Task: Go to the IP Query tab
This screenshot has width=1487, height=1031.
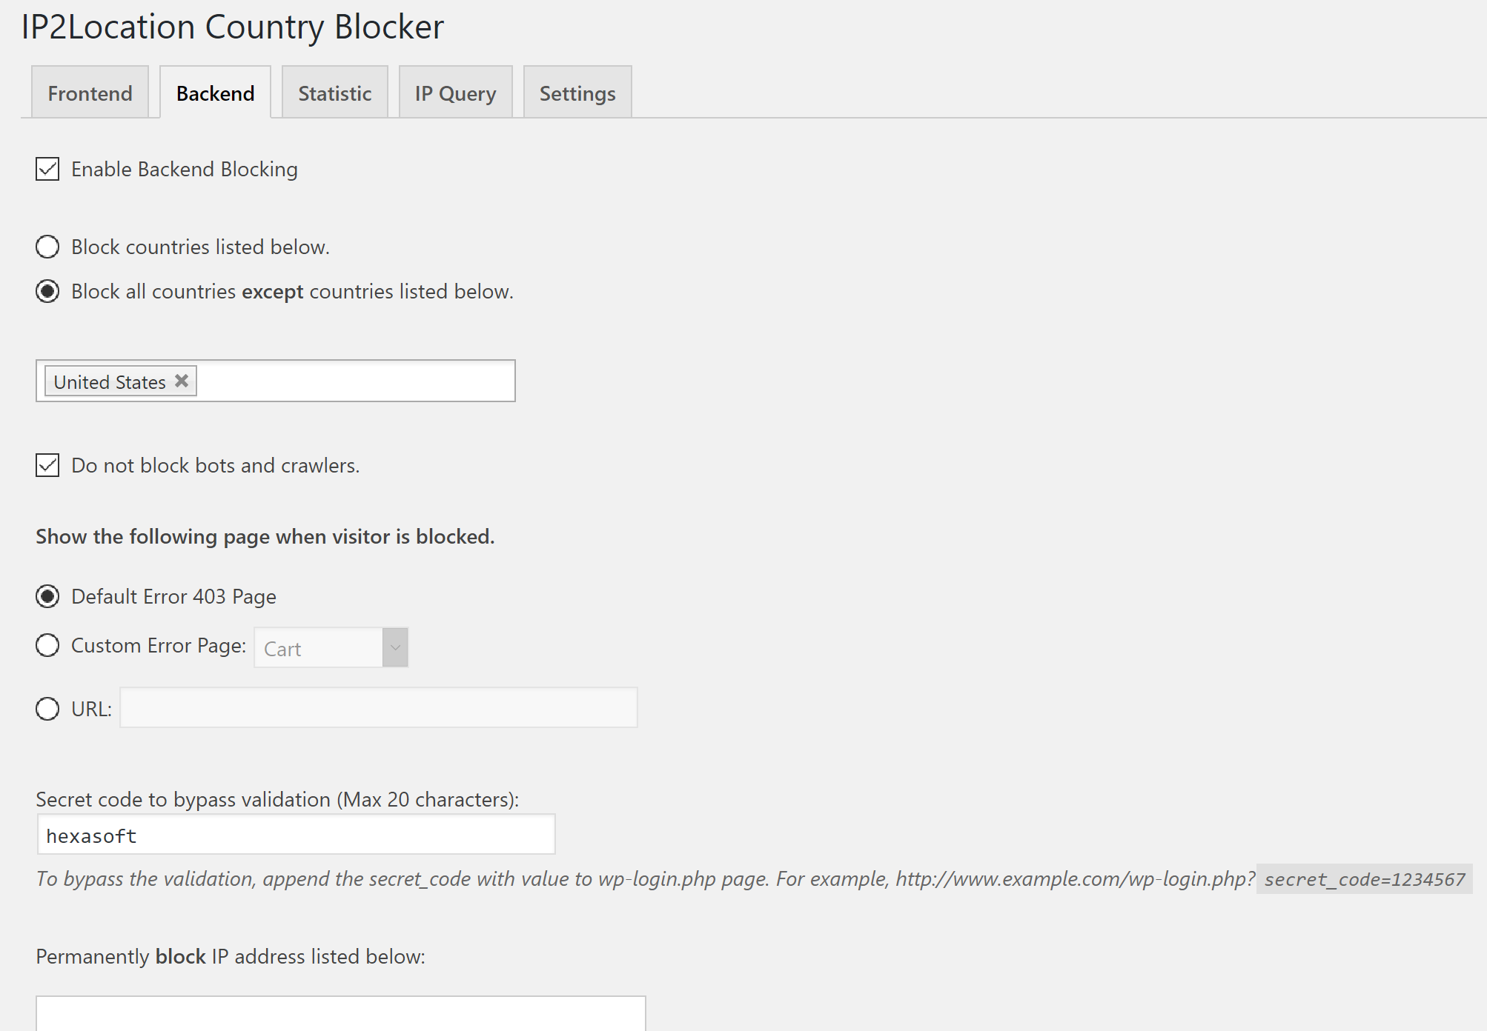Action: coord(455,93)
